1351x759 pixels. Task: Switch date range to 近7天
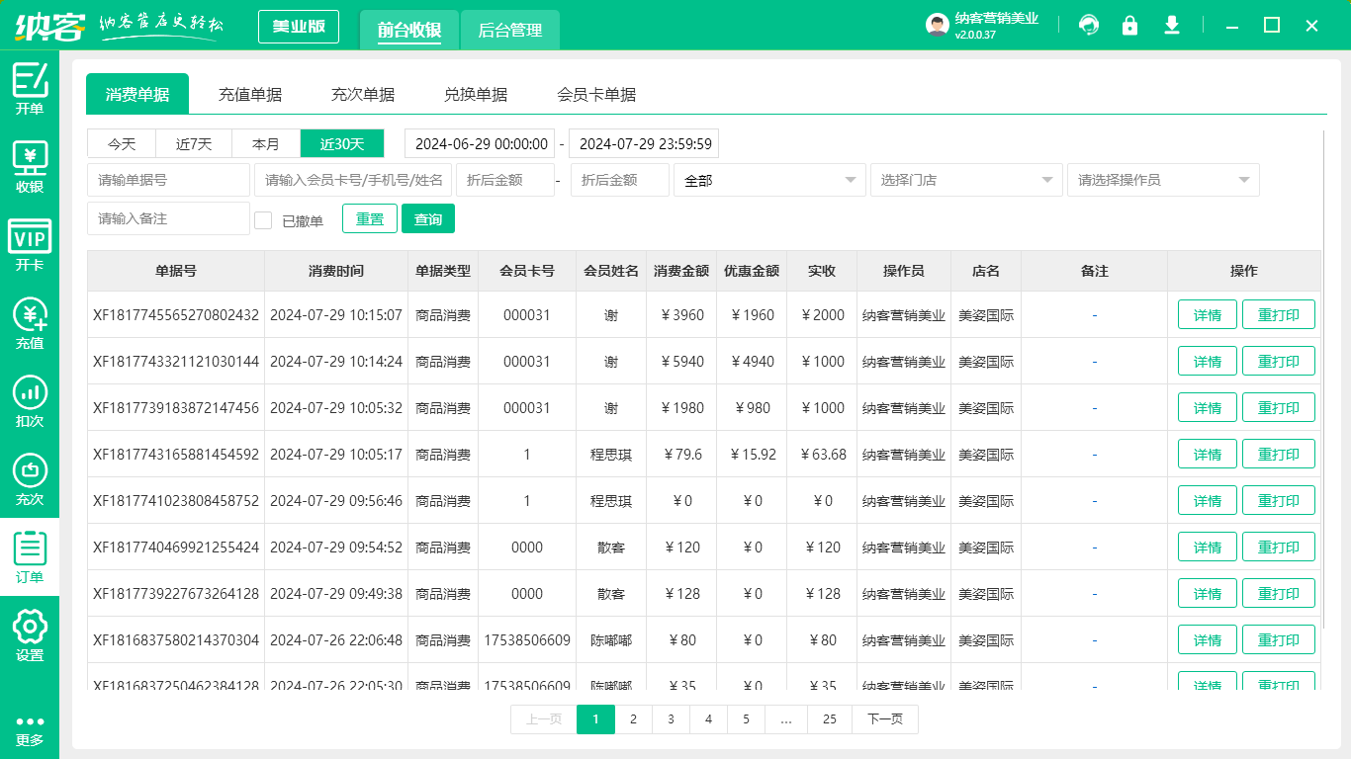[x=194, y=144]
